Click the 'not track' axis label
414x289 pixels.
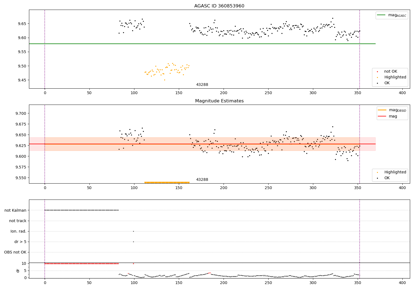coord(18,221)
